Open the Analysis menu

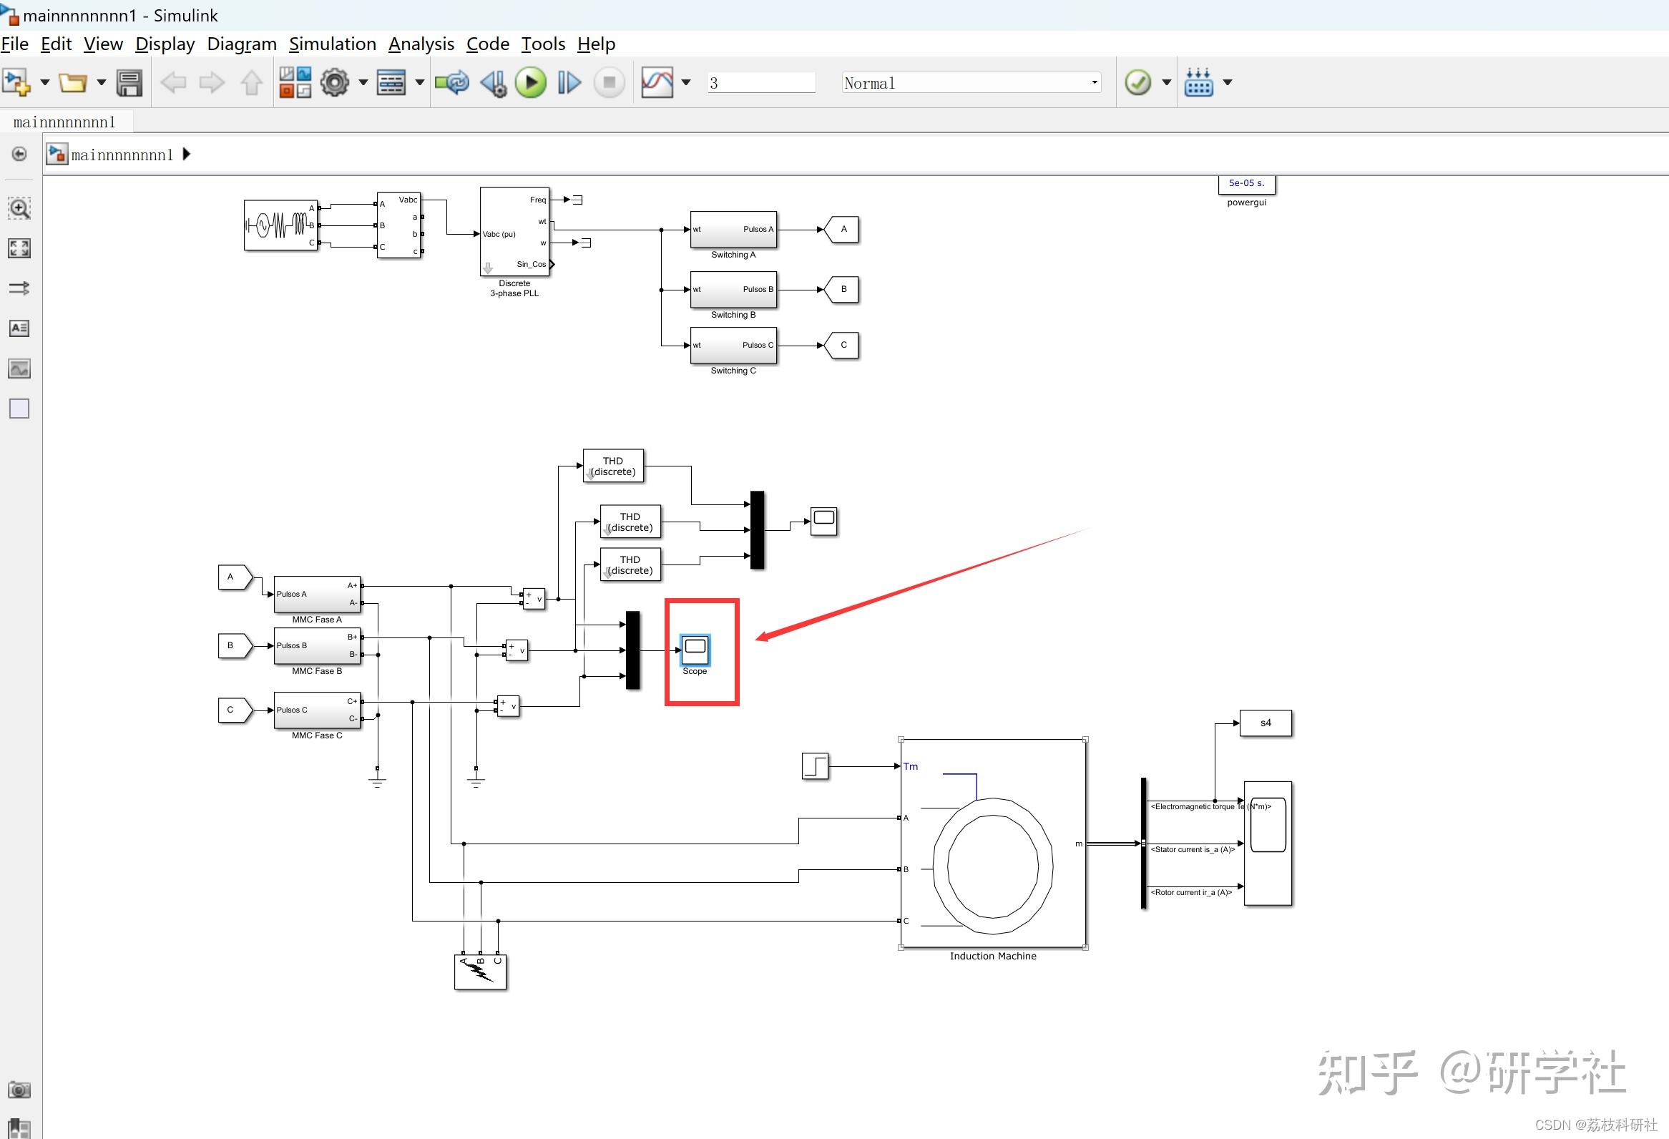coord(421,44)
